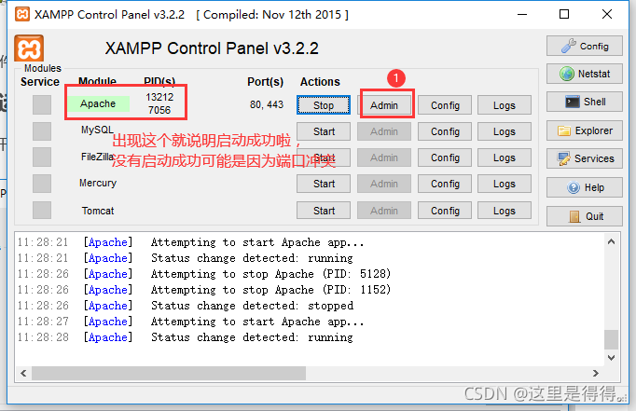Click the log's vertical scroll down arrow
The image size is (636, 411).
tap(611, 358)
